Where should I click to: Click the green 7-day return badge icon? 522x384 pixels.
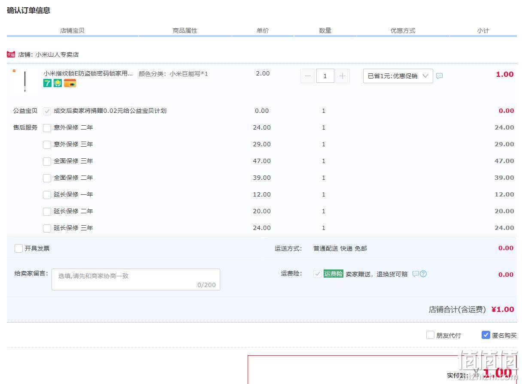[47, 83]
